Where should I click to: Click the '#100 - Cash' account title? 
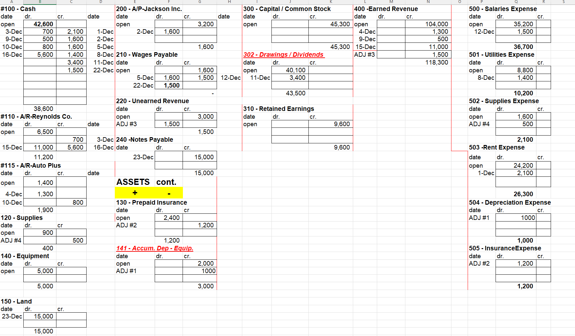point(18,9)
